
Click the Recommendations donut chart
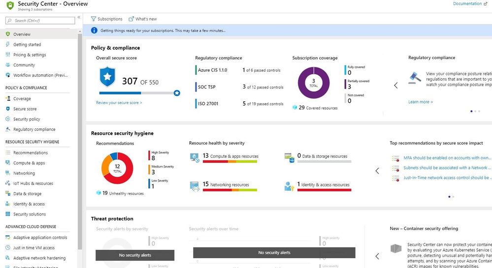point(117,168)
